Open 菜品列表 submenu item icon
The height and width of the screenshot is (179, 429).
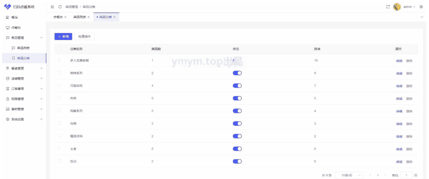(13, 48)
